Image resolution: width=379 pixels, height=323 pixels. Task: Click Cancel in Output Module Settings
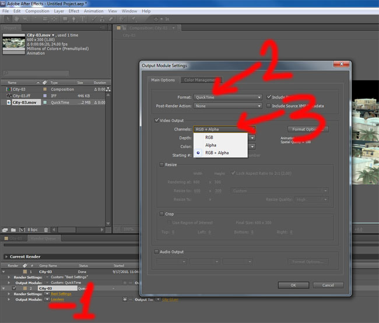pyautogui.click(x=328, y=285)
